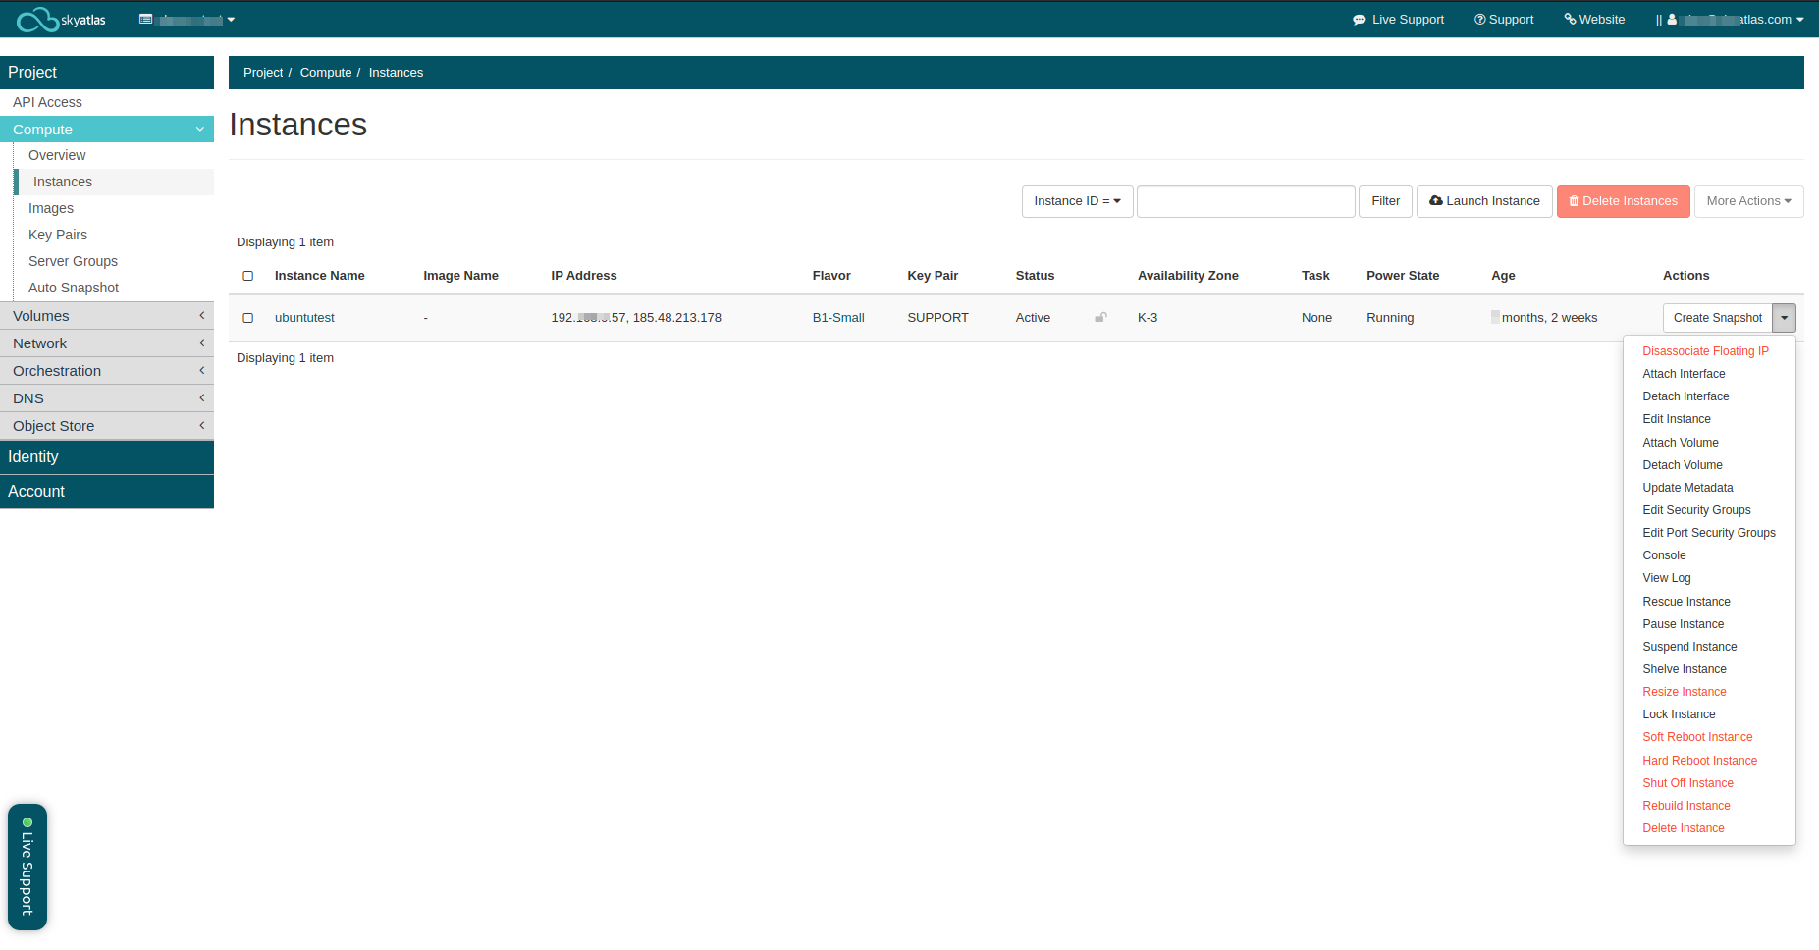Click the Live Support chat bubble icon
The image size is (1819, 950).
tap(1359, 20)
